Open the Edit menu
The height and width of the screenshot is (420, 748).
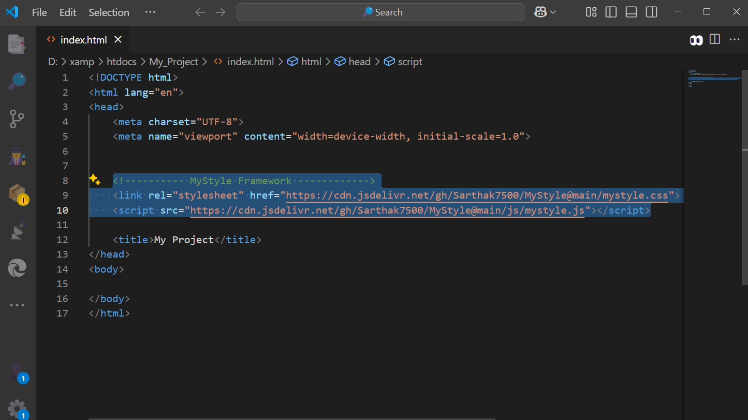click(68, 12)
